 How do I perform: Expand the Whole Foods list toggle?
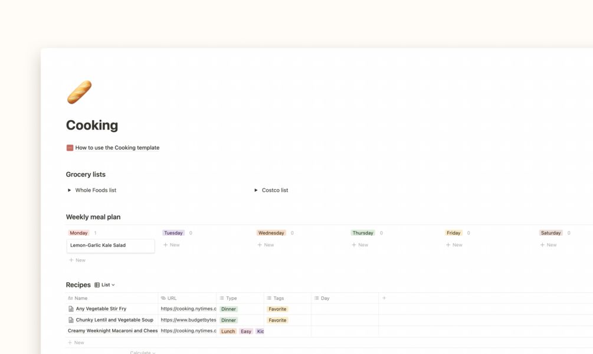pos(69,190)
